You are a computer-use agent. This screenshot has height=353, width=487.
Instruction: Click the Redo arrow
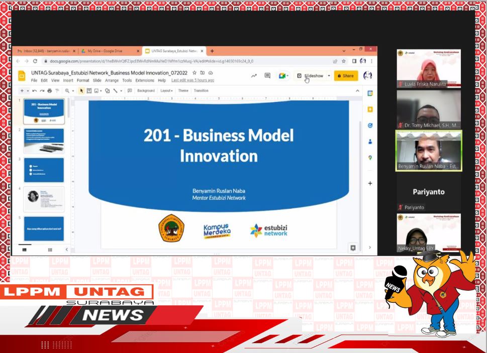pyautogui.click(x=42, y=90)
